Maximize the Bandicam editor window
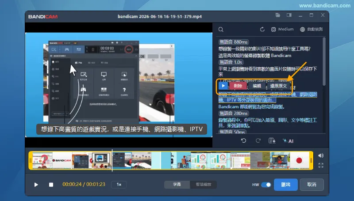Viewport: 354px width, 201px height. (312, 15)
